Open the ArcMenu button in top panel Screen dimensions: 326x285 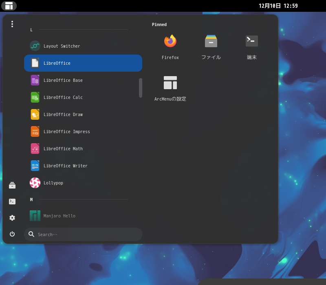point(9,6)
